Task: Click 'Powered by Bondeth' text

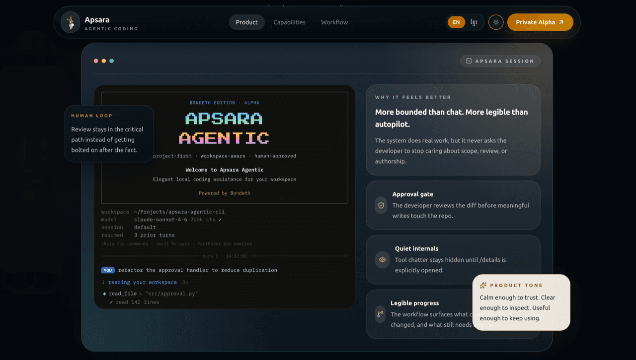Action: click(225, 193)
